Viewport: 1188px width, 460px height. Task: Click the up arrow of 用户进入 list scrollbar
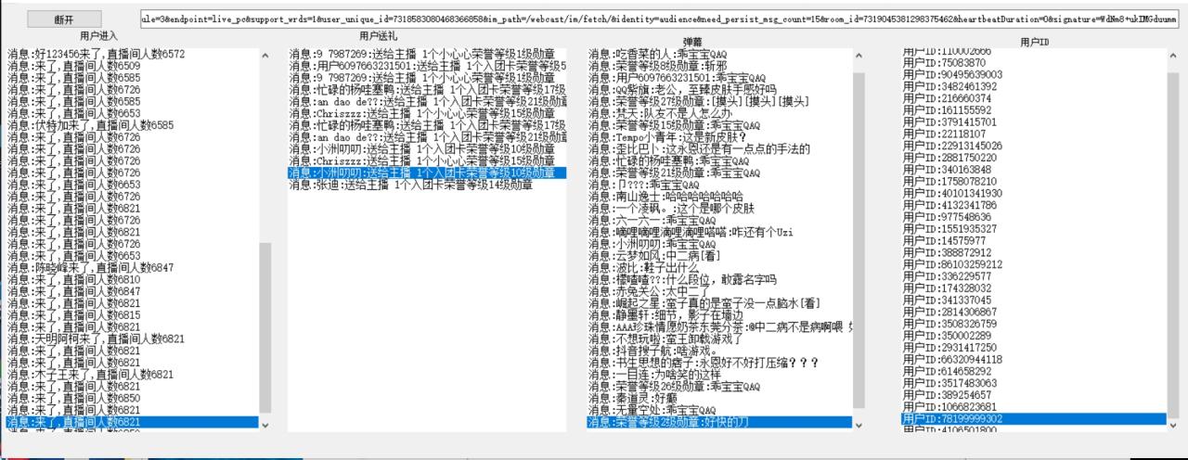pyautogui.click(x=265, y=56)
